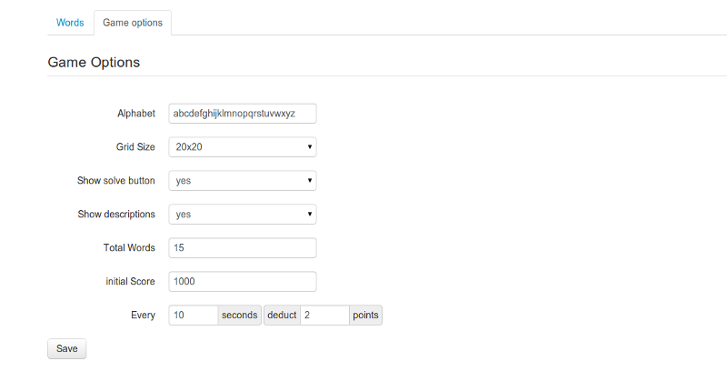
Task: Click the Total Words label
Action: pos(129,248)
